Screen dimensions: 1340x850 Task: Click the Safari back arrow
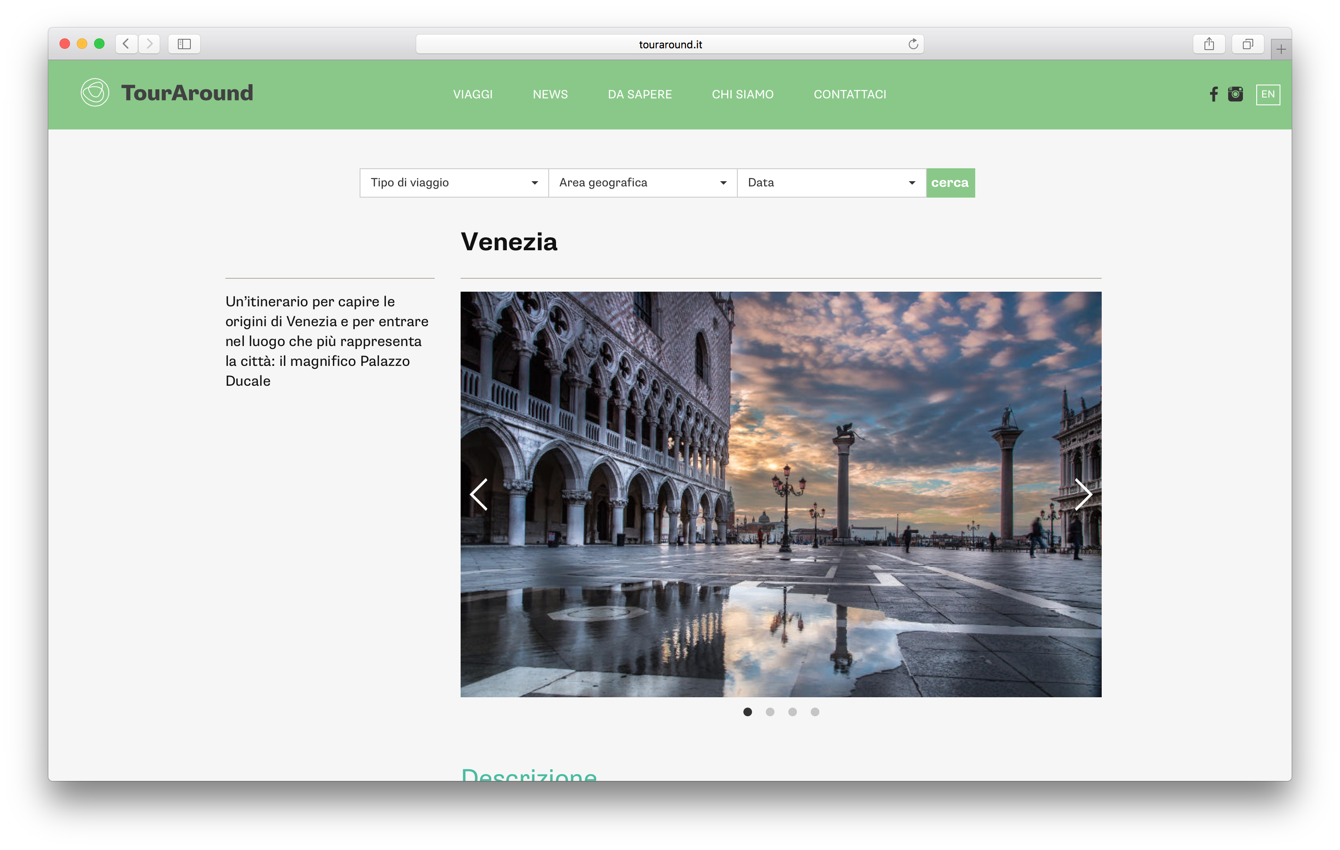(126, 44)
